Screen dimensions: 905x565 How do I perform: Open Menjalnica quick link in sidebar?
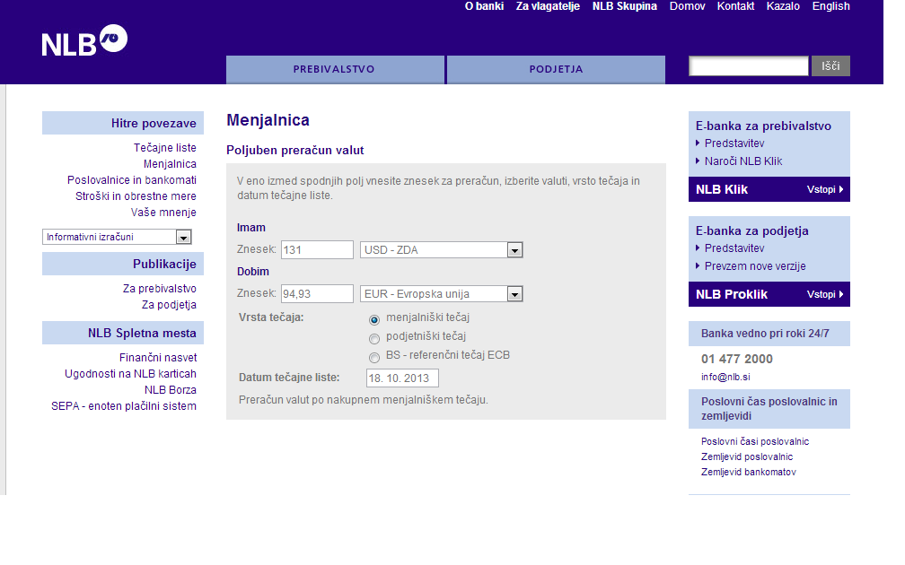click(170, 164)
